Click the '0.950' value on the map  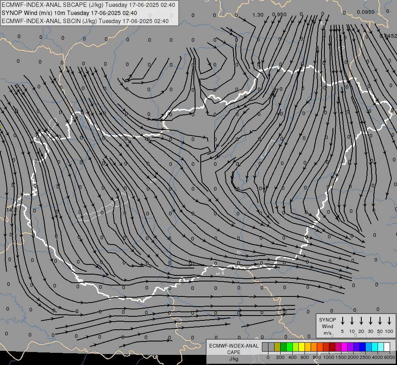coord(279,15)
